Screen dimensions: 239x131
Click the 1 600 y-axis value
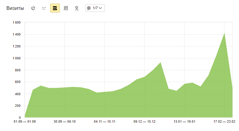point(16,22)
